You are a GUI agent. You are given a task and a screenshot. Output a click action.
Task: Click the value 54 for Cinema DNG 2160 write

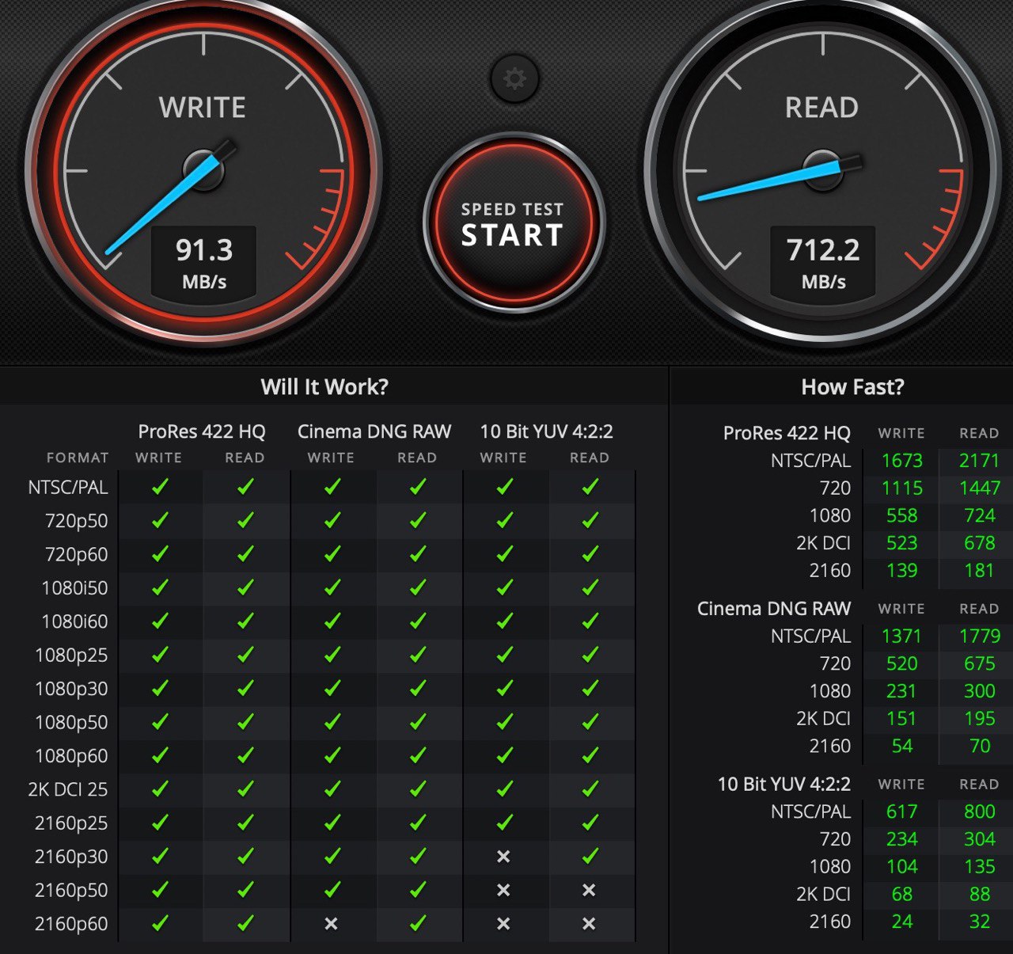[x=902, y=746]
